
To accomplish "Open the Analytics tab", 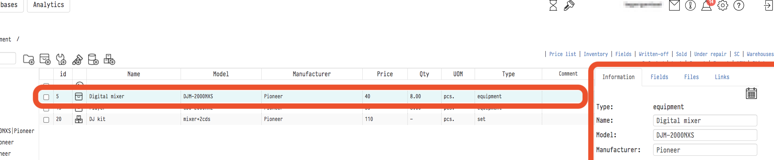I will 48,5.
